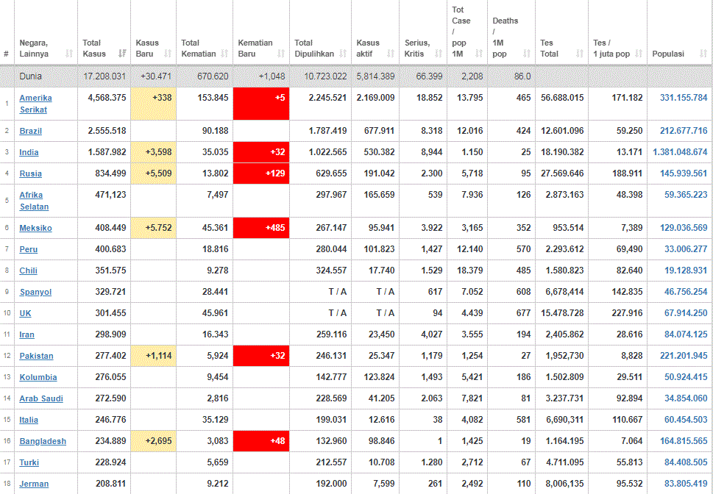Open the Brazil country link
713x494 pixels.
tap(30, 131)
